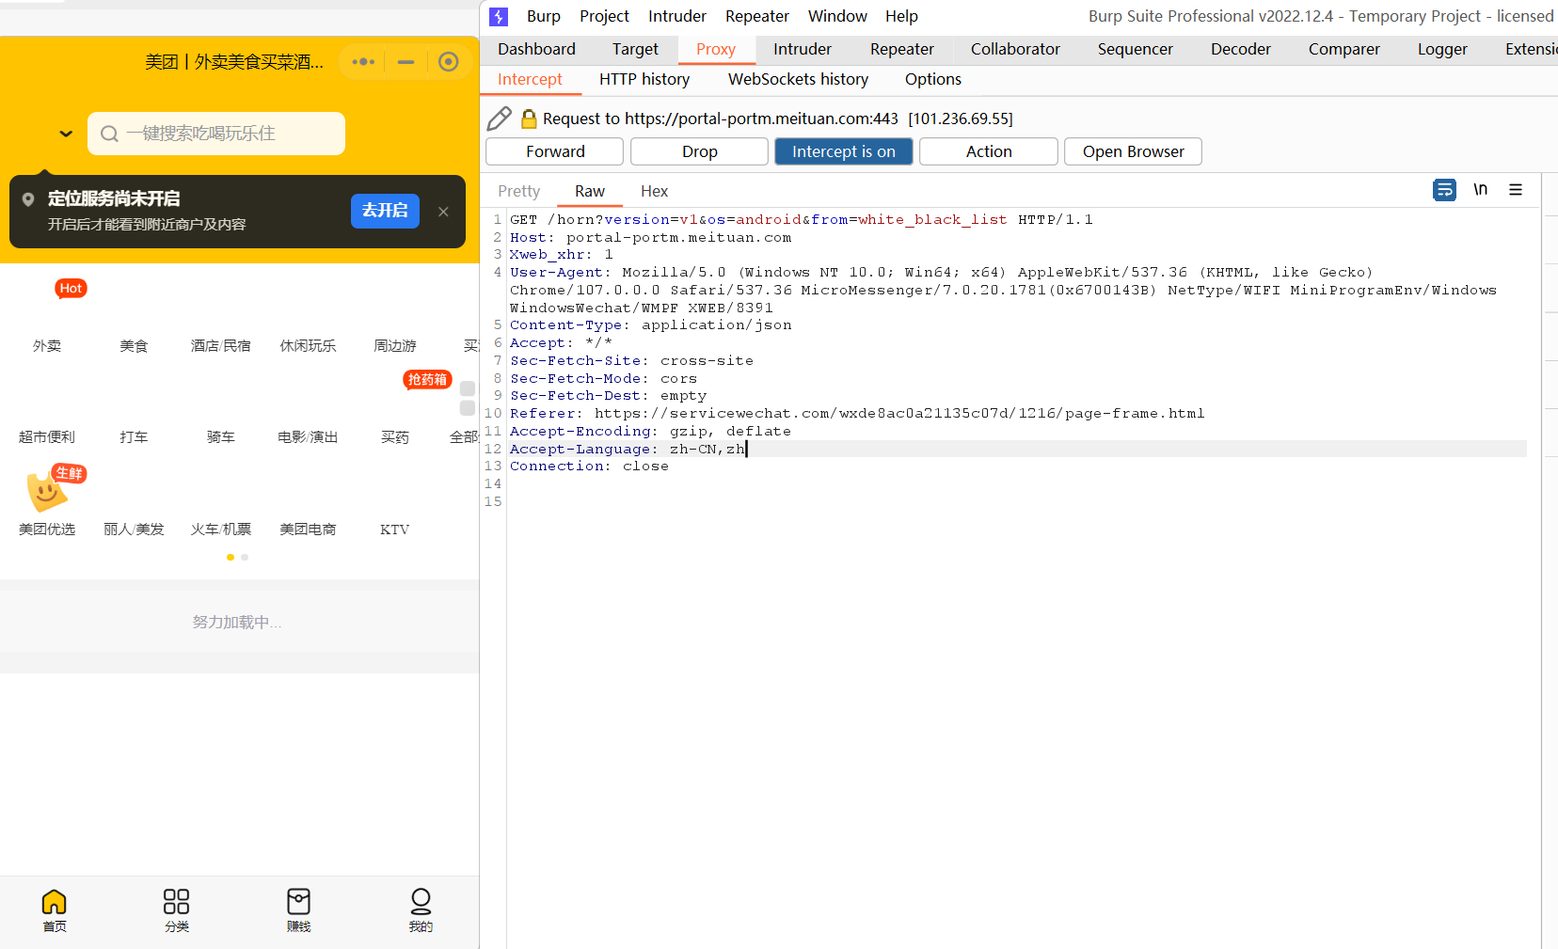Switch to the Target tab
The height and width of the screenshot is (949, 1558).
tap(635, 49)
